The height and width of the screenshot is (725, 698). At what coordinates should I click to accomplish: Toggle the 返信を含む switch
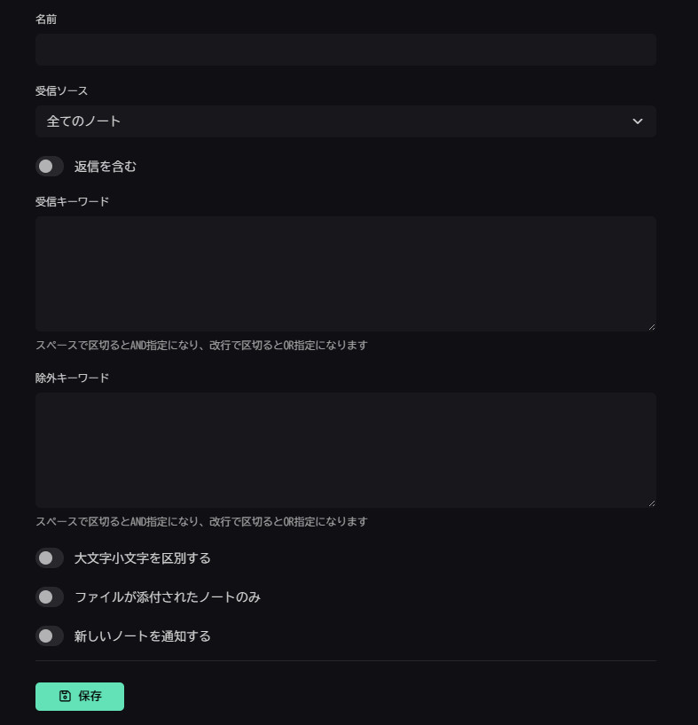click(50, 166)
